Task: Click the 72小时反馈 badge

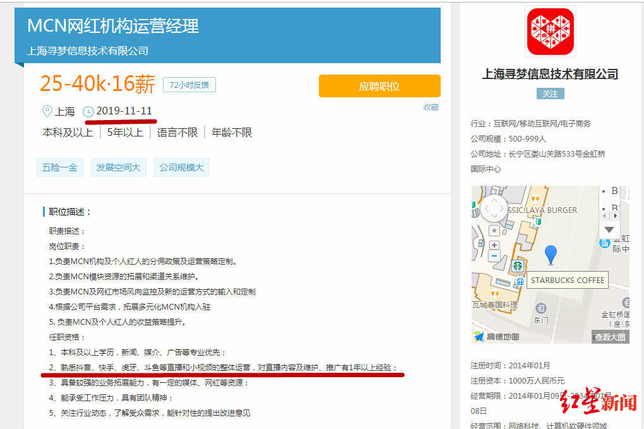Action: point(189,85)
